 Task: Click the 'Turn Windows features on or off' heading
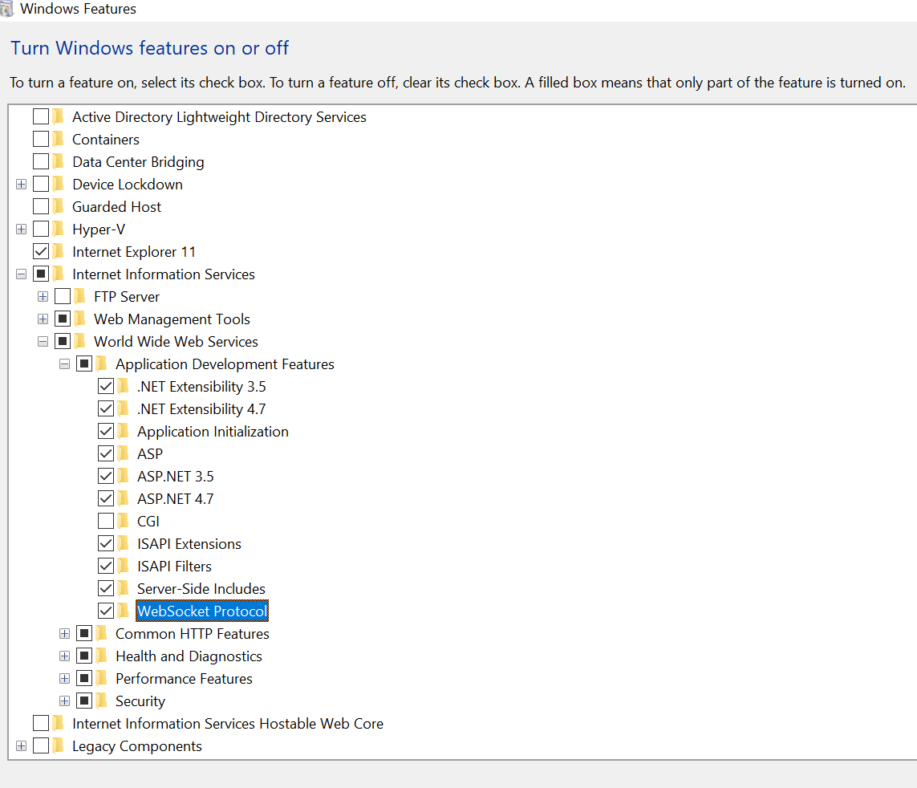[x=150, y=48]
